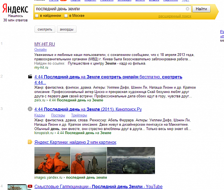Select the "смотреть" suggestion button
This screenshot has width=224, height=190.
click(x=45, y=29)
